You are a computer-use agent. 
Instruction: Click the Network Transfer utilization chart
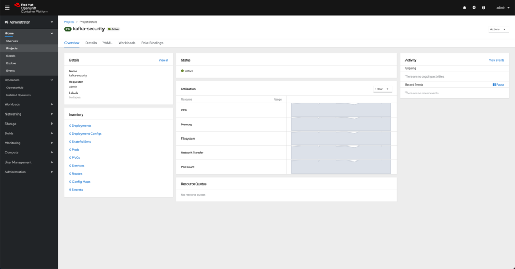(x=341, y=153)
